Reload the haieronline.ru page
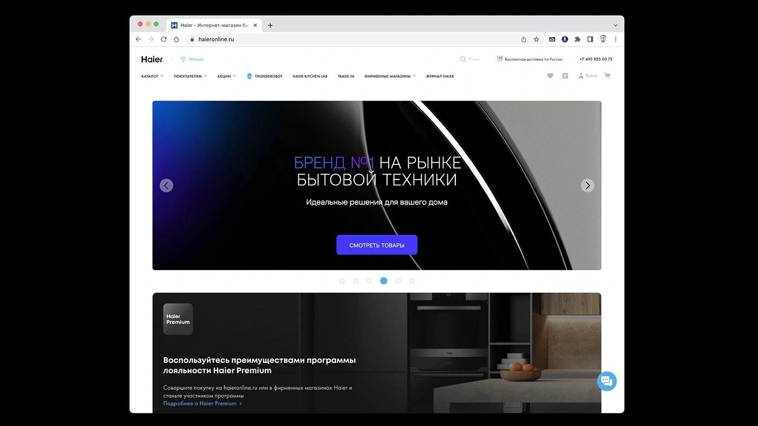 pos(164,39)
